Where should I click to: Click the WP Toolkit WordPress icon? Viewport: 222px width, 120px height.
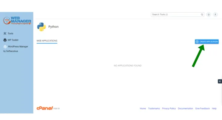[5, 40]
